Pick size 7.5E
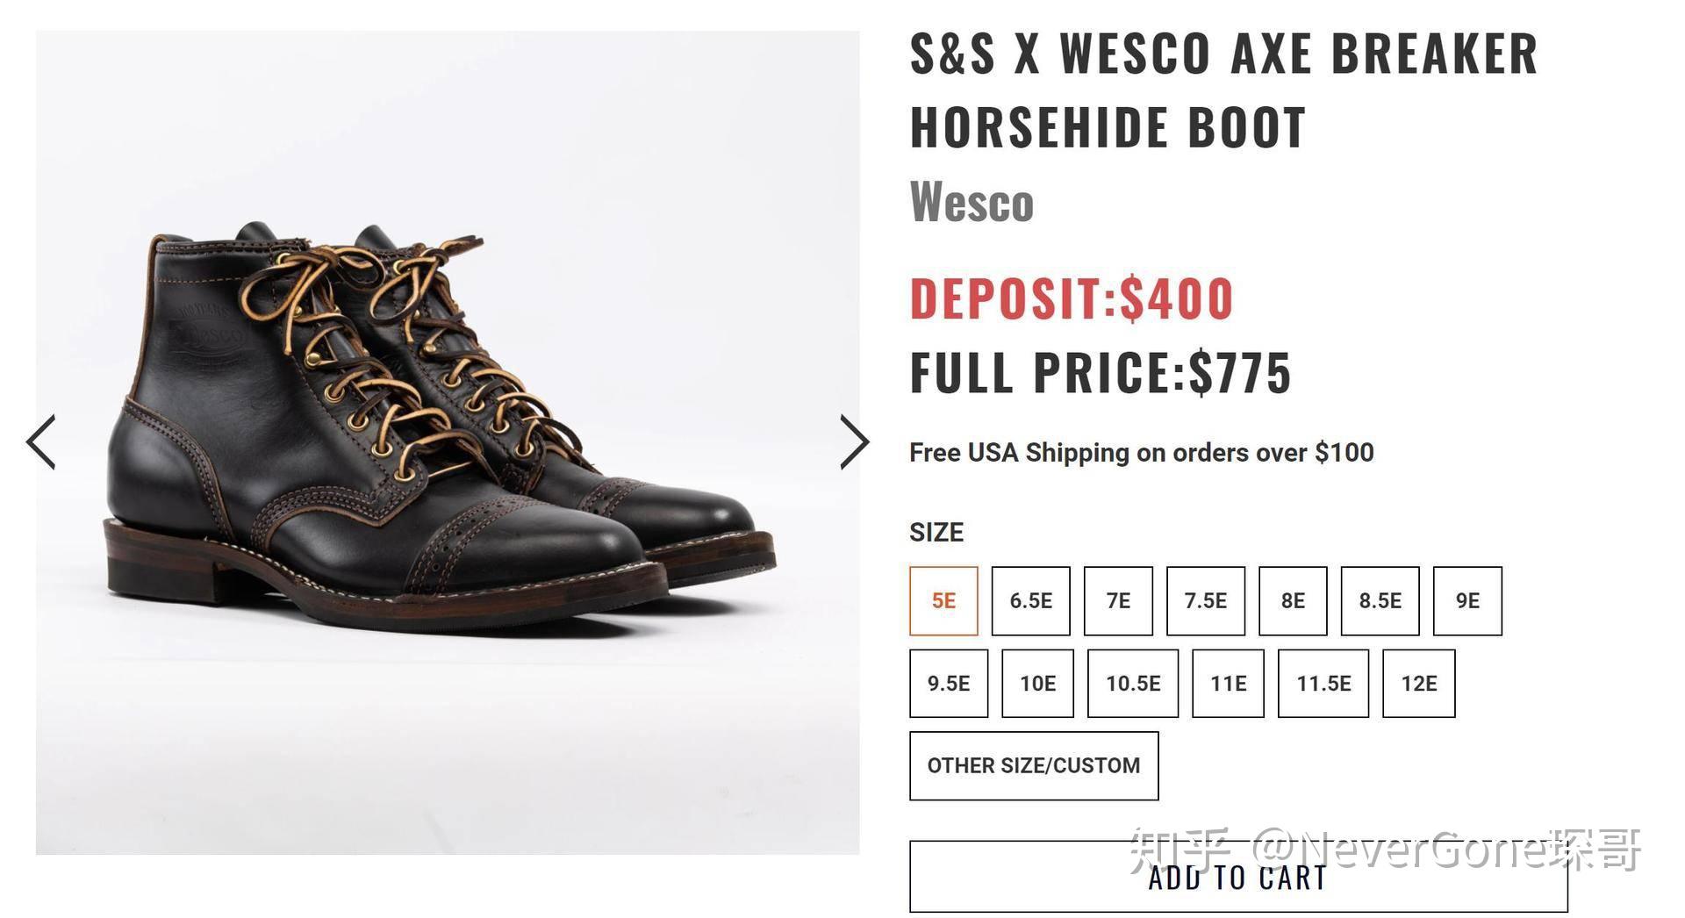Viewport: 1685px width, 918px height. tap(1205, 601)
